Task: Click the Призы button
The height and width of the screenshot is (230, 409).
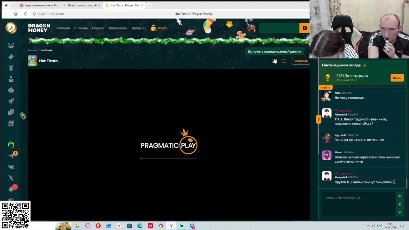Action: pyautogui.click(x=397, y=78)
